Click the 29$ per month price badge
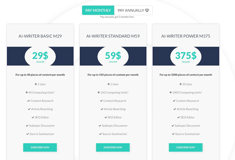 (40, 56)
